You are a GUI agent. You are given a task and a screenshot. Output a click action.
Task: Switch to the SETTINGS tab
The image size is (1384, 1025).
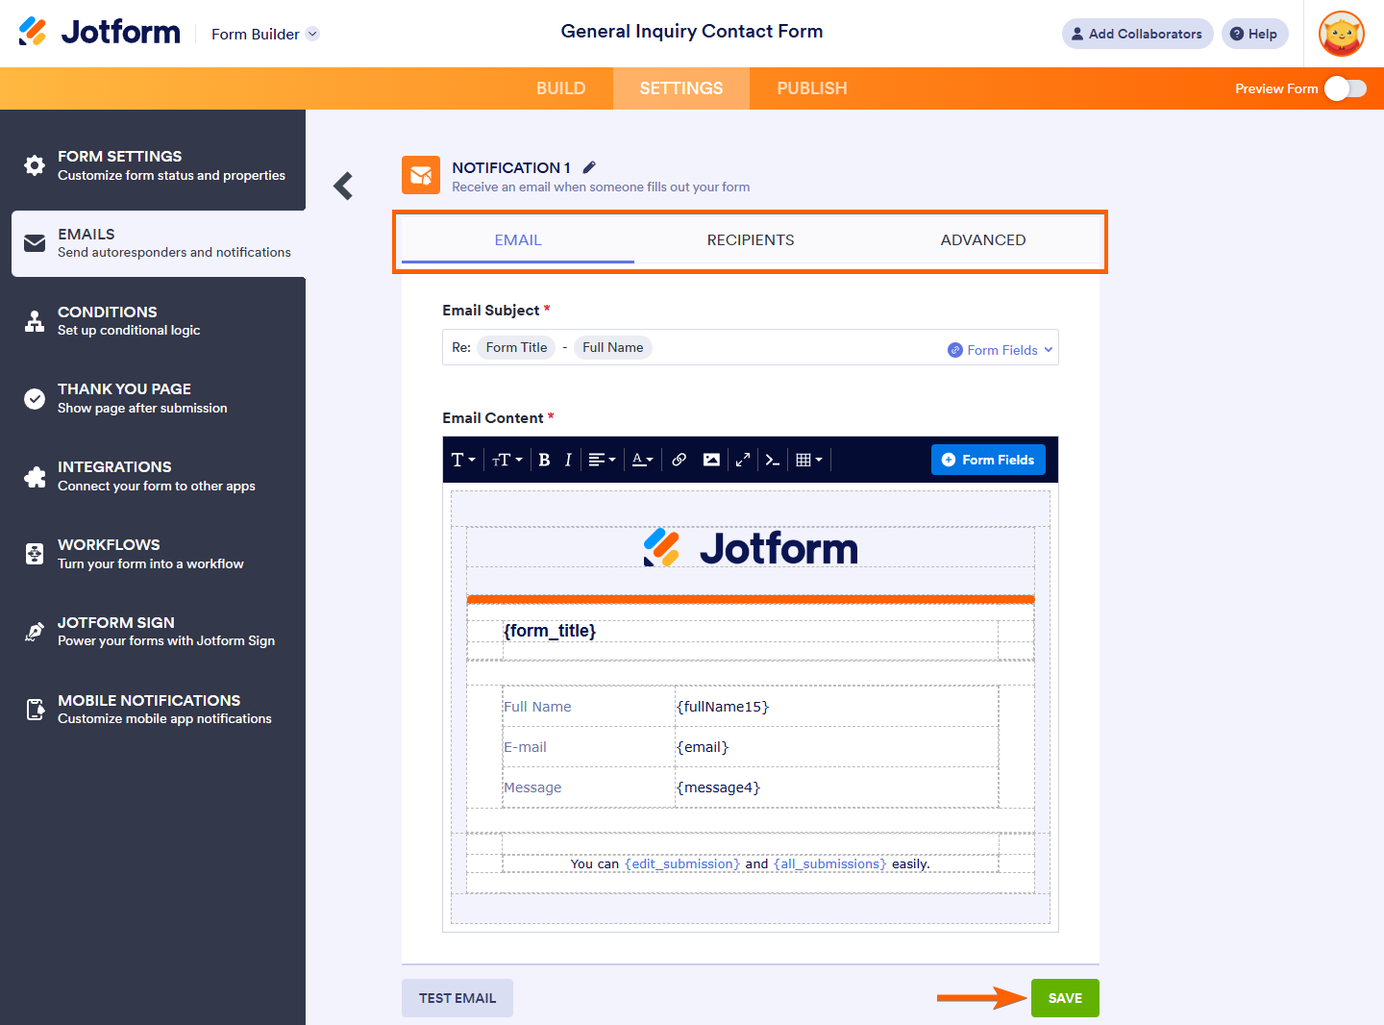point(681,88)
